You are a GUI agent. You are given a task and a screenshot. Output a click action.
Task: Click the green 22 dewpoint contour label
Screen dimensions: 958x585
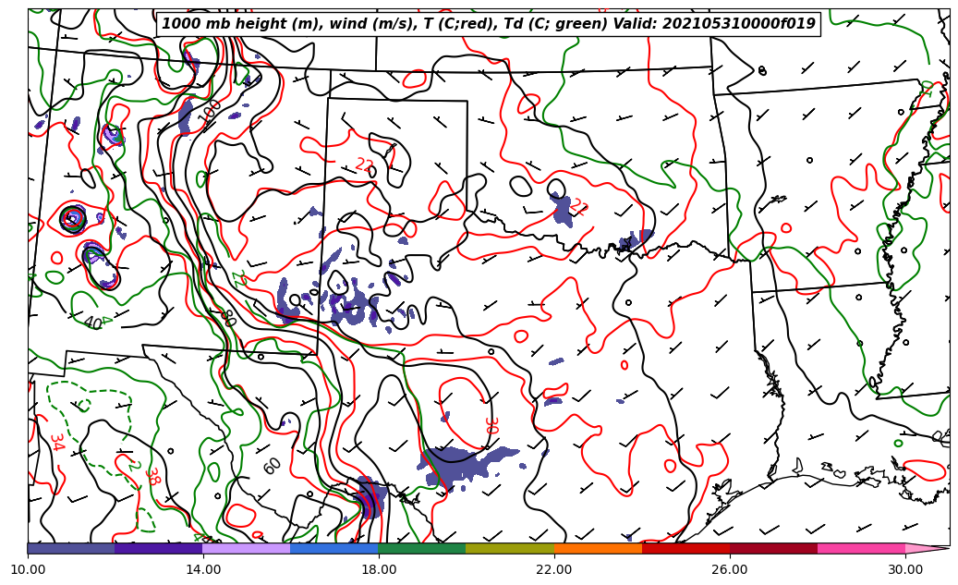coord(241,279)
